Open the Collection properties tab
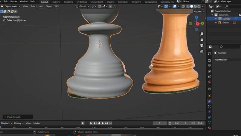The image size is (241, 136). tap(209, 89)
